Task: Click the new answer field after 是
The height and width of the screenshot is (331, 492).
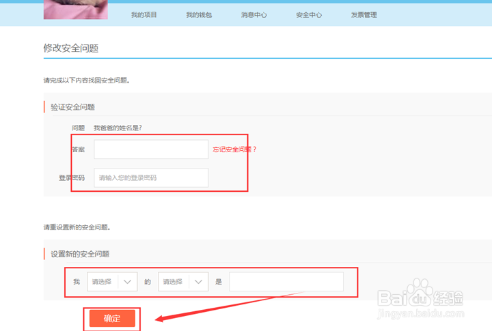Action: [286, 281]
